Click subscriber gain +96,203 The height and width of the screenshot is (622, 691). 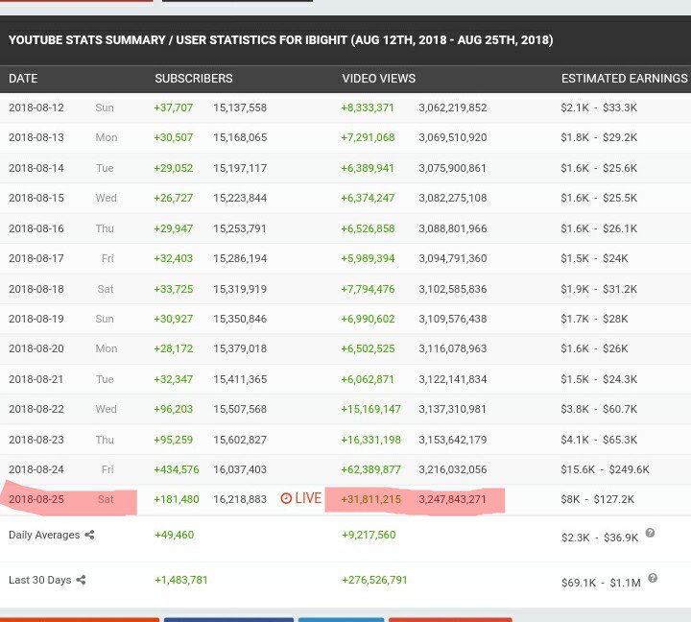[173, 409]
